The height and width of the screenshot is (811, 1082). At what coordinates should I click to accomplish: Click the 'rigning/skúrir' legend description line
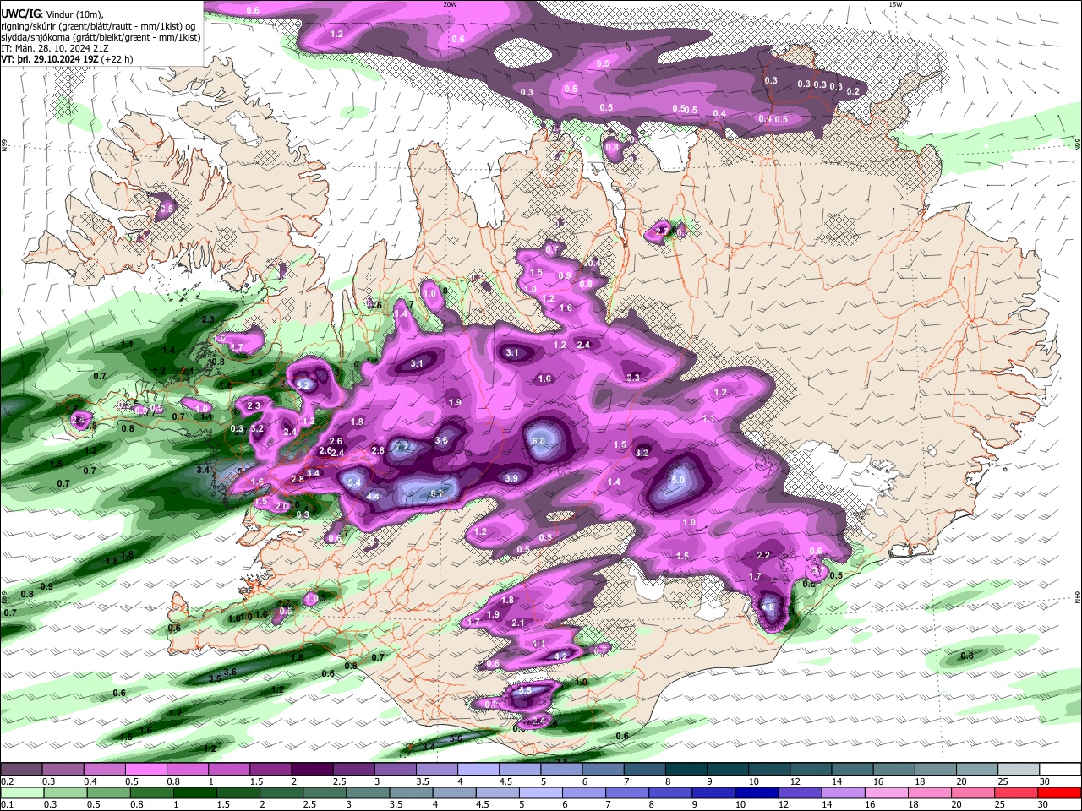click(99, 26)
